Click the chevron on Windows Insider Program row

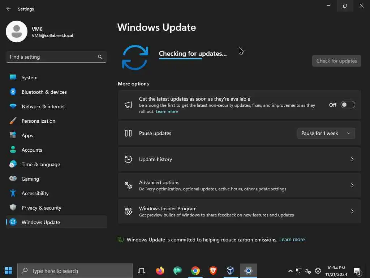[x=352, y=211]
